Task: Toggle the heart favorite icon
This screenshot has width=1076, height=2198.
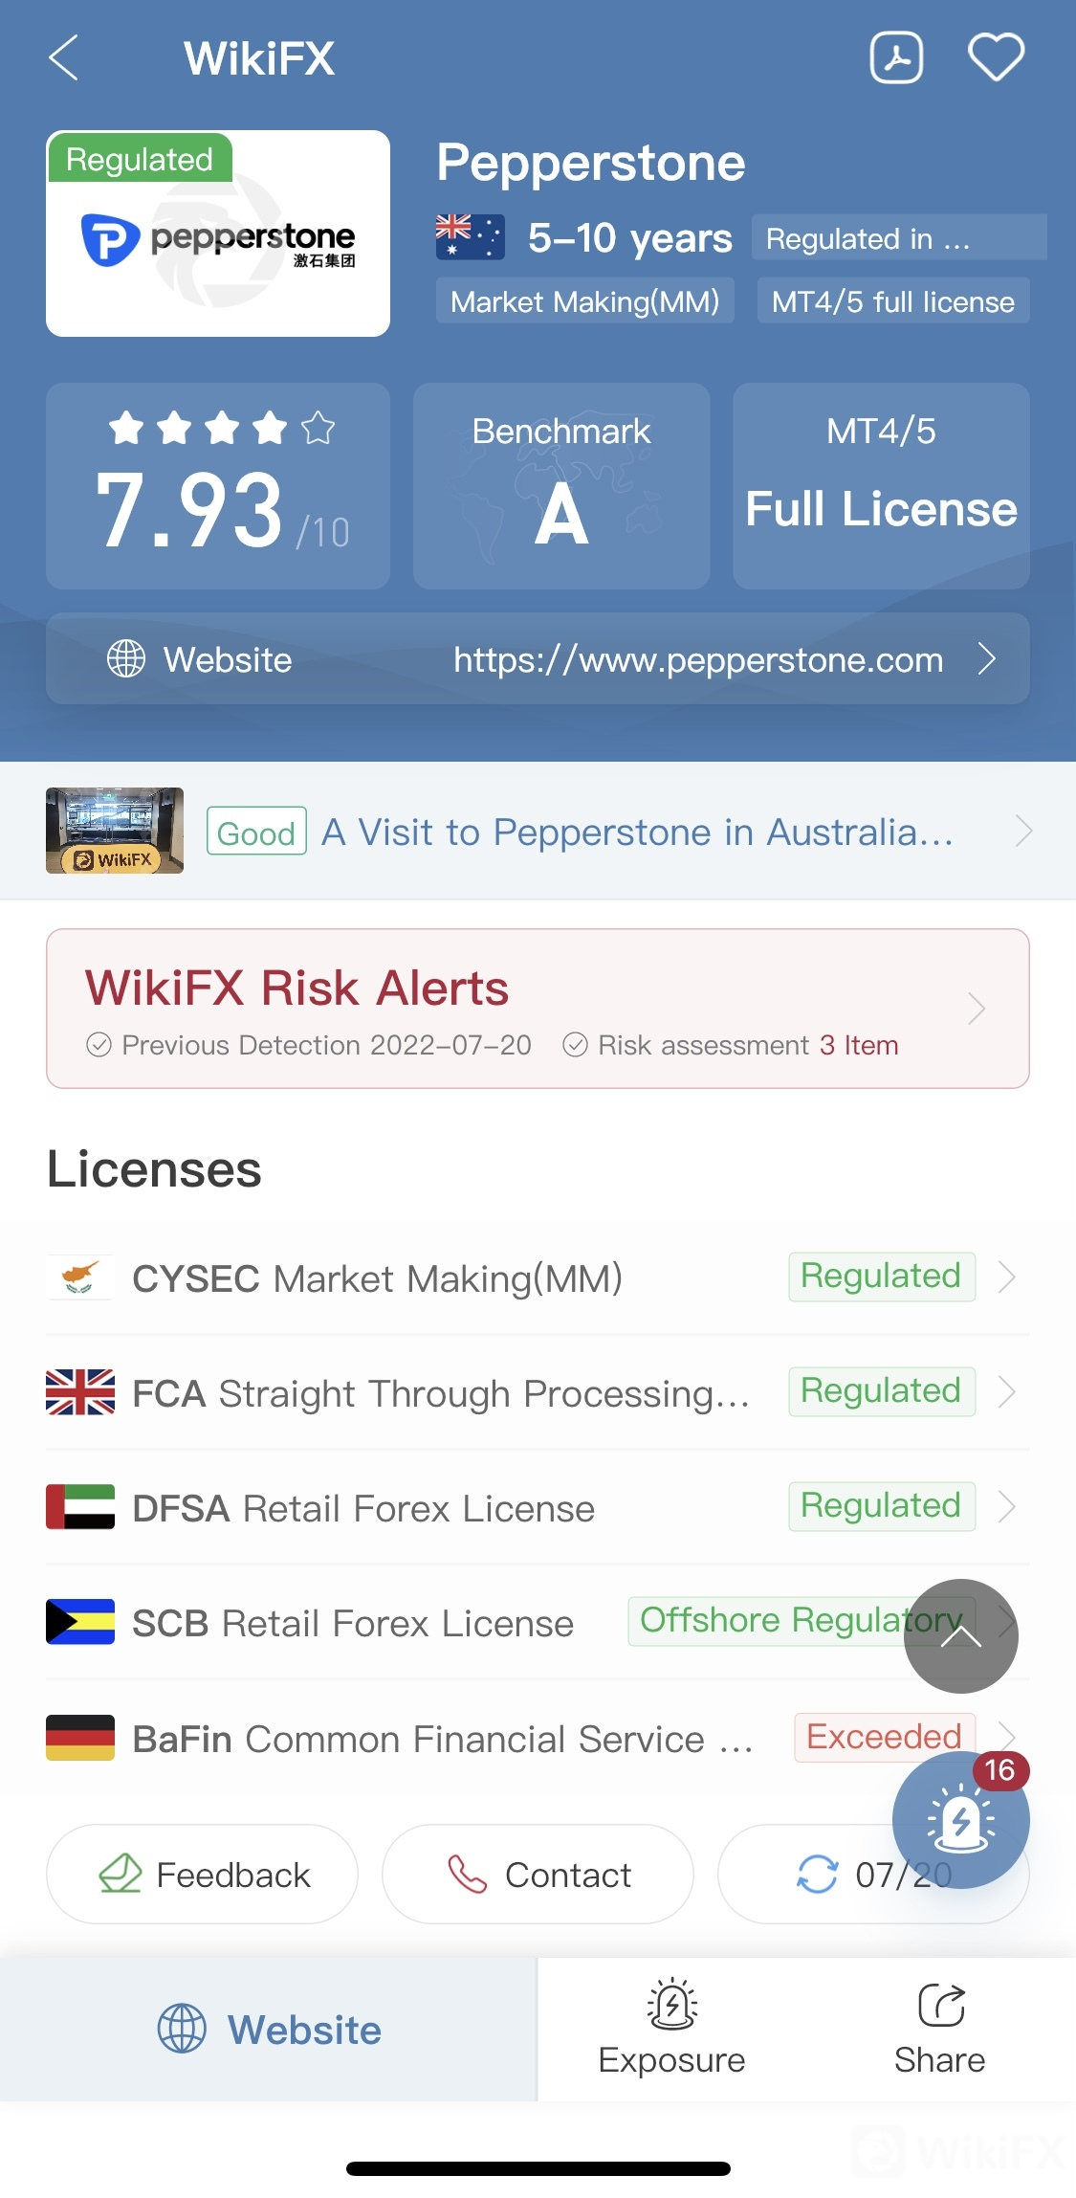Action: point(997,57)
